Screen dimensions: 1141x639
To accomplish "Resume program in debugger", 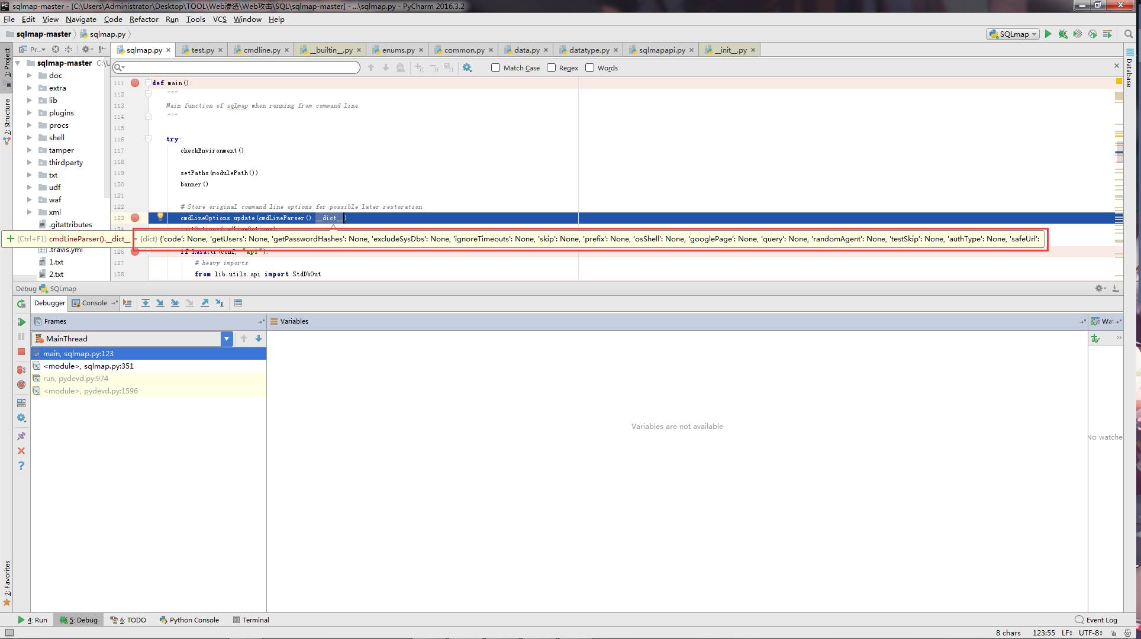I will 21,322.
